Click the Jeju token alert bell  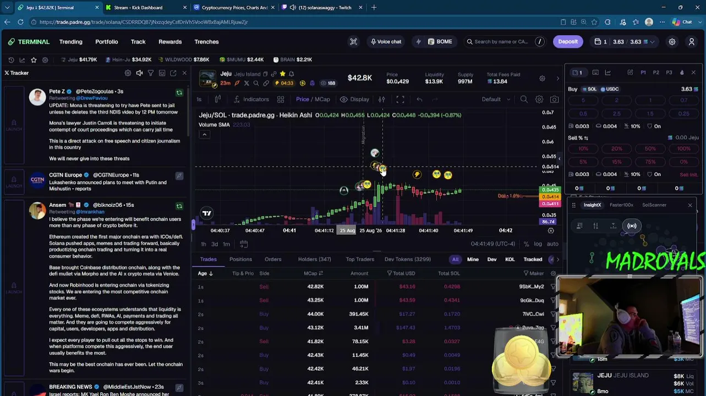pos(292,74)
